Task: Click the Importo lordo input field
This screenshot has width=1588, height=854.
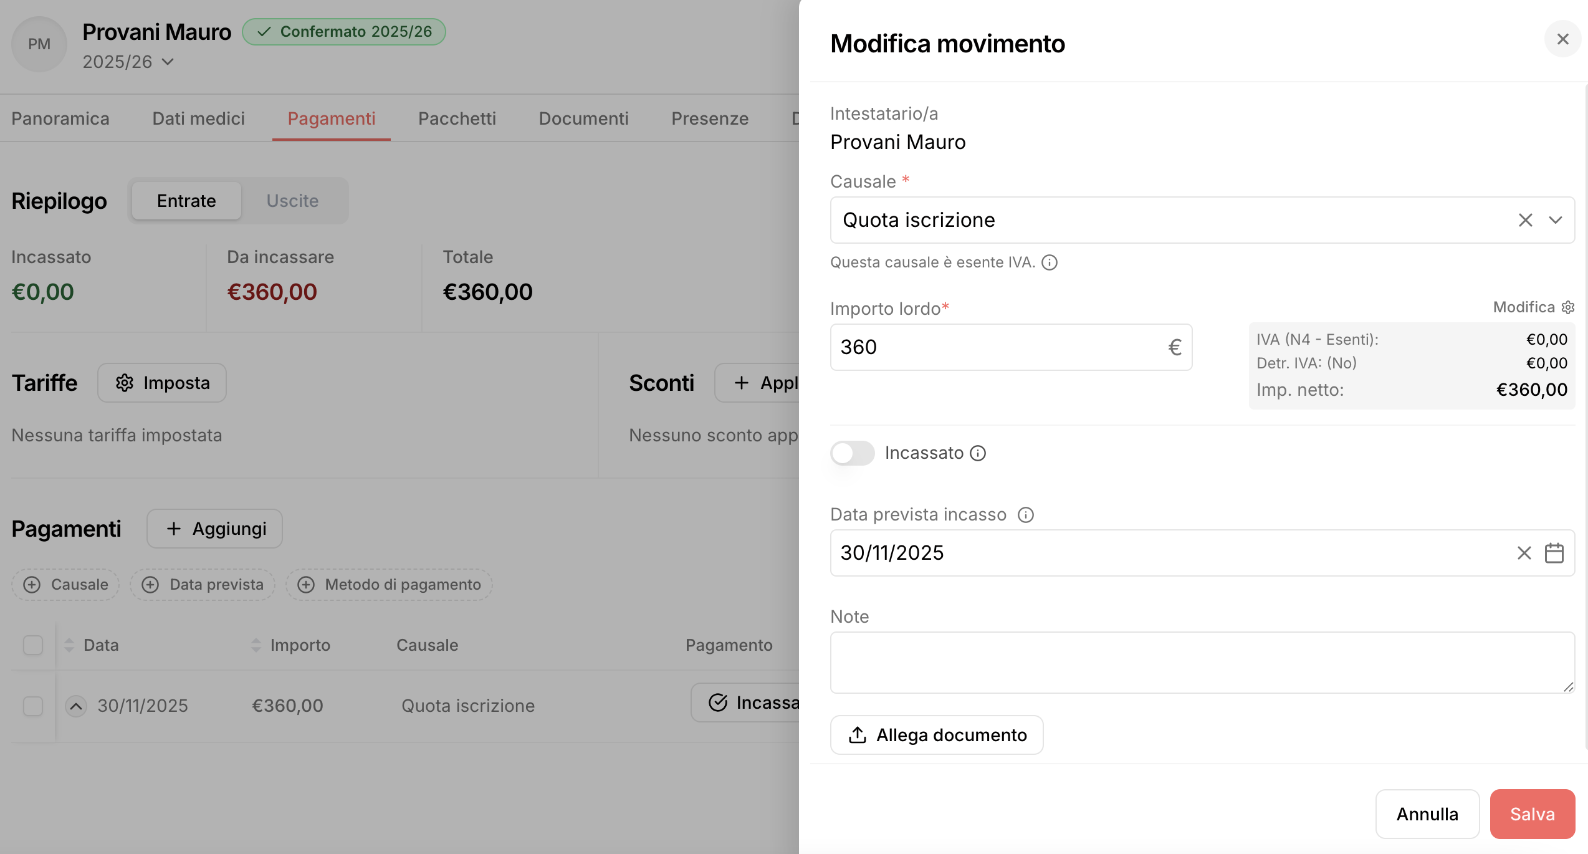Action: click(997, 347)
